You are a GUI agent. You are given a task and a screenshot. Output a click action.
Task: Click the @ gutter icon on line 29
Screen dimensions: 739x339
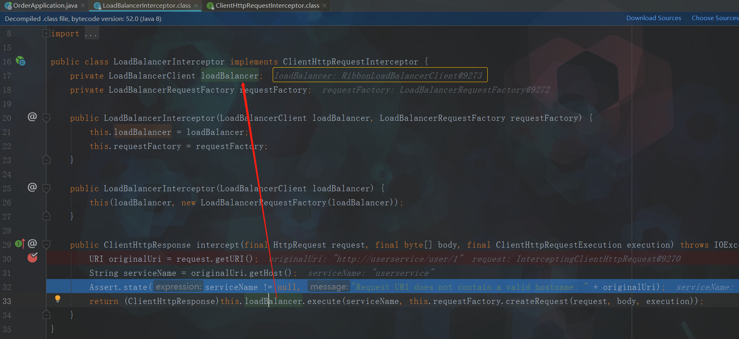coord(32,244)
